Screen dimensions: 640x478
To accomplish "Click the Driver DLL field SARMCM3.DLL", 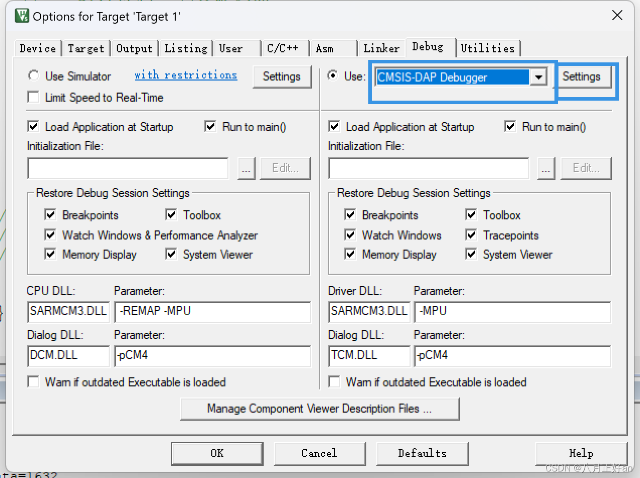I will pyautogui.click(x=369, y=311).
